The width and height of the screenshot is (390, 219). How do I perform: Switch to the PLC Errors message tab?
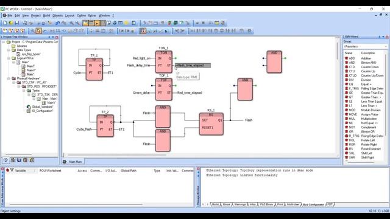click(x=266, y=204)
